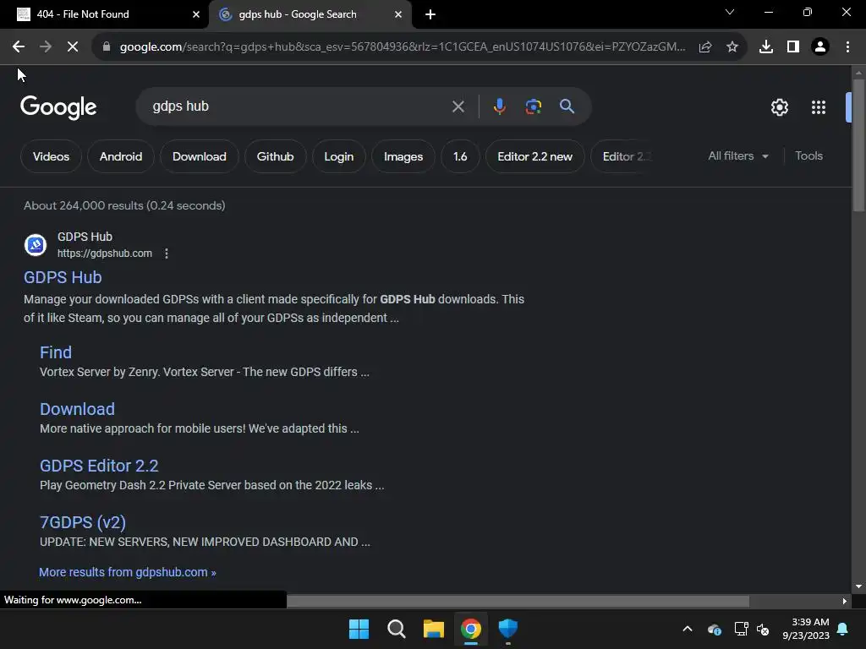Filter results by Android chip

coord(120,156)
